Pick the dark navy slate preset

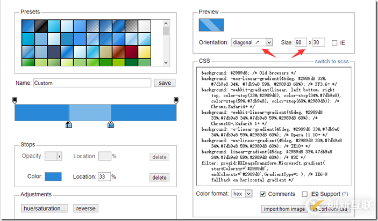pyautogui.click(x=54, y=52)
